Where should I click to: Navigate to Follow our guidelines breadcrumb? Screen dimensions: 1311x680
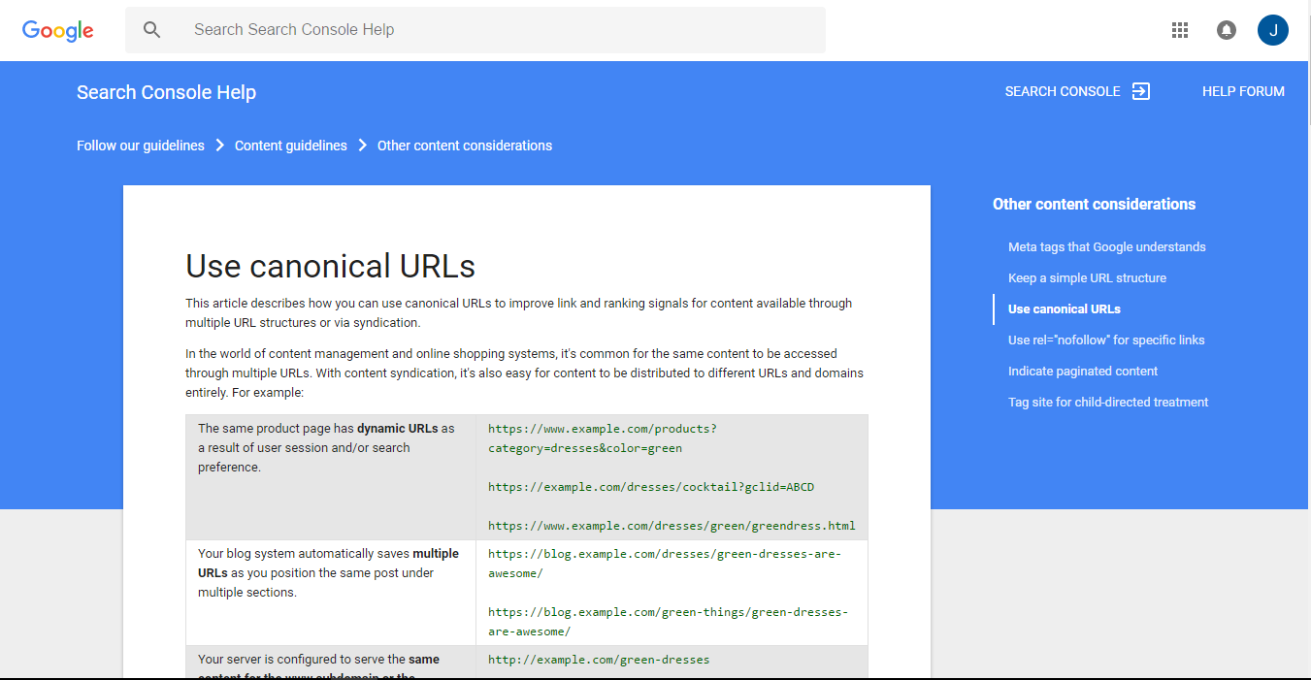tap(141, 146)
